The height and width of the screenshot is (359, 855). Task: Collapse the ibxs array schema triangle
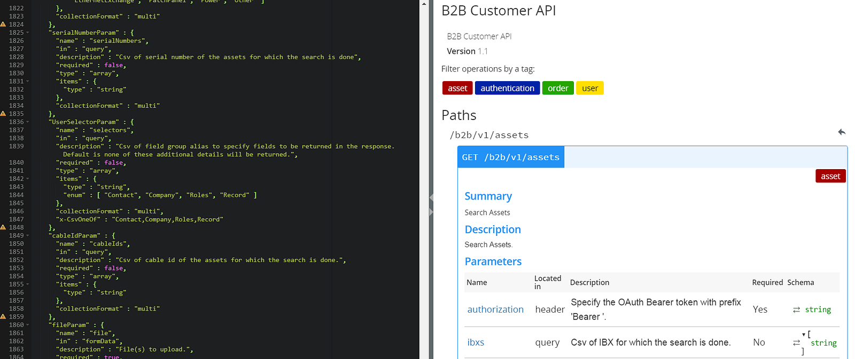[804, 334]
